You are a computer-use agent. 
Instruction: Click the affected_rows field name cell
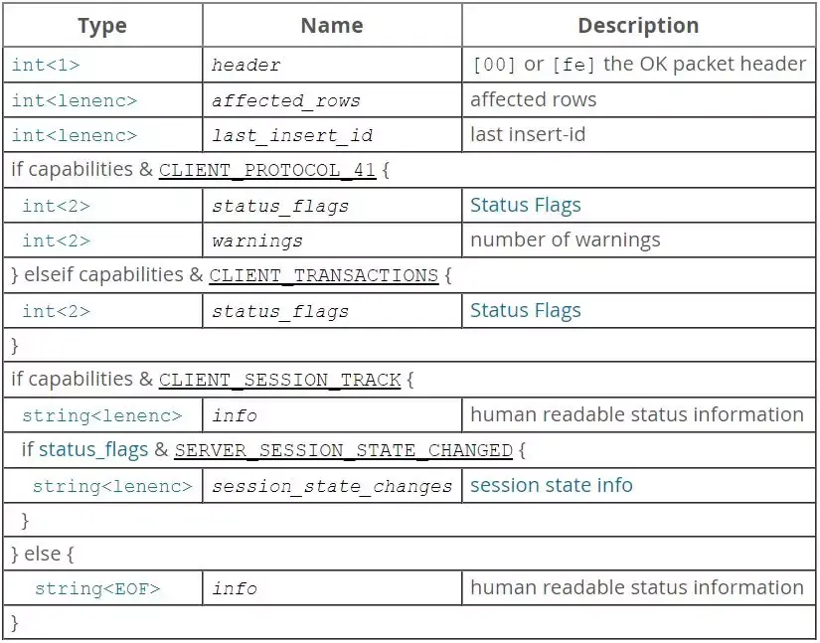coord(286,101)
